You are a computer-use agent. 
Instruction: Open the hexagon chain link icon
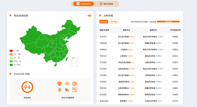pyautogui.click(x=67, y=83)
